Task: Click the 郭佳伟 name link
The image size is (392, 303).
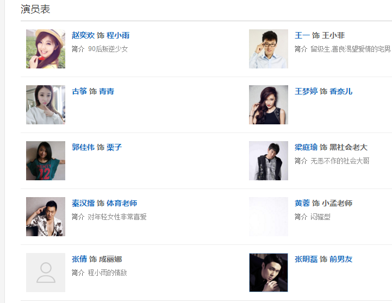Action: click(x=83, y=147)
